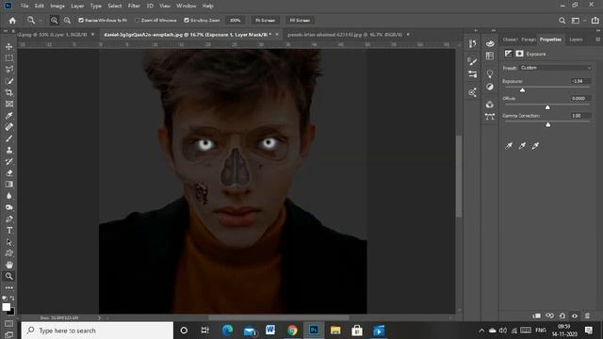Screen dimensions: 603x339
Task: Open the Brush Settings panel icon
Action: tap(473, 61)
